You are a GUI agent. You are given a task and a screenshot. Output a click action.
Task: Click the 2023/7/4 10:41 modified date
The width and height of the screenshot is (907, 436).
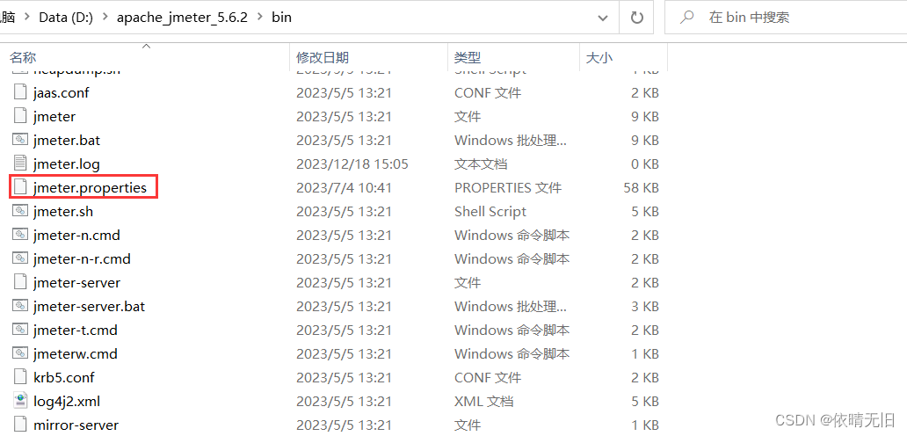345,187
